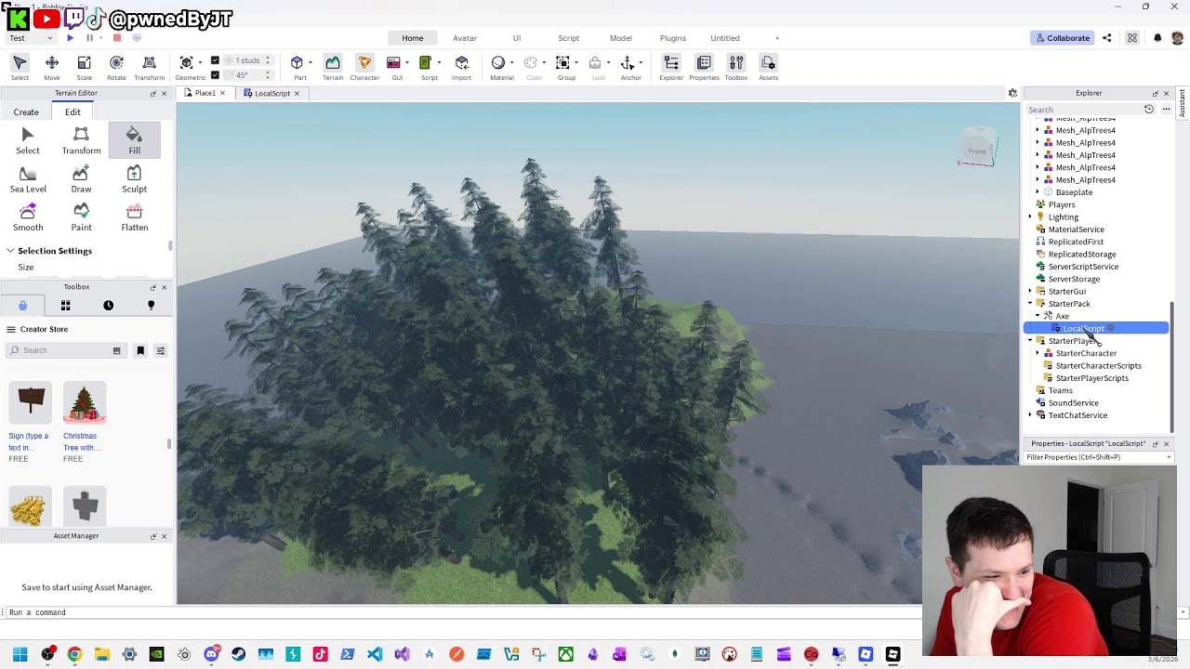Screen dimensions: 1190x669
Task: Toggle the 45° rotate snapping checkbox
Action: pyautogui.click(x=215, y=75)
